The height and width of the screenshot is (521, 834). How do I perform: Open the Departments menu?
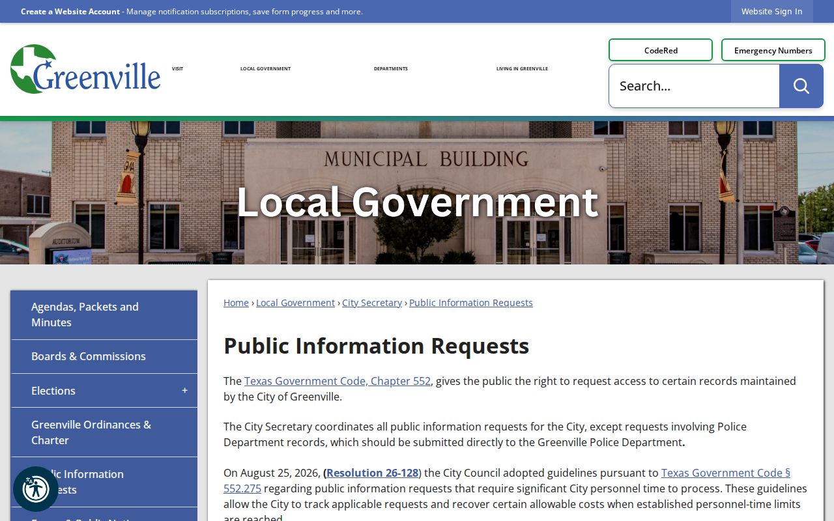click(x=391, y=68)
